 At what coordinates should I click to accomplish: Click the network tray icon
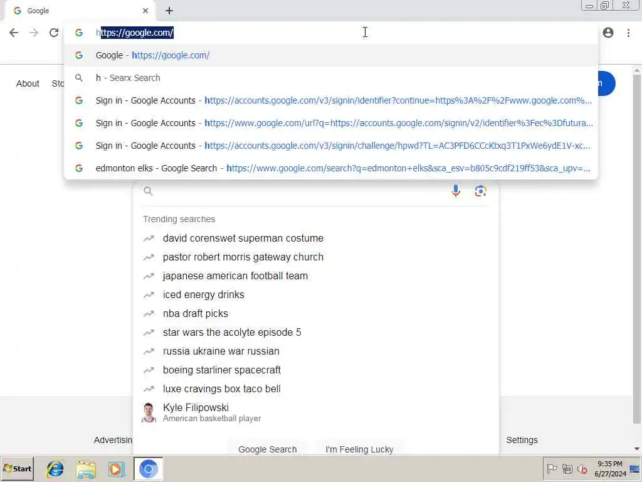click(x=567, y=469)
